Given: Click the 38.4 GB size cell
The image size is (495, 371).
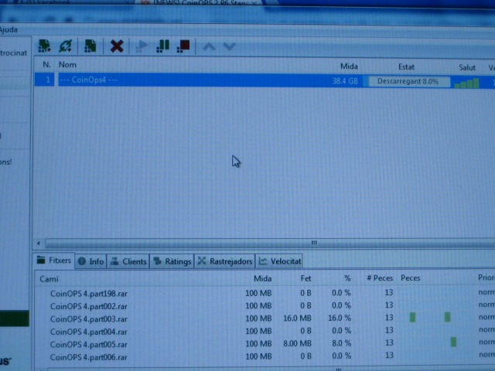Looking at the screenshot, I should click(x=345, y=81).
